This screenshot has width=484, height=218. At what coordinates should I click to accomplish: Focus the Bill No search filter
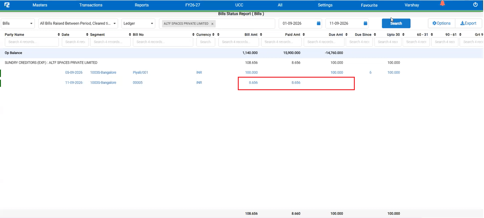(x=163, y=42)
